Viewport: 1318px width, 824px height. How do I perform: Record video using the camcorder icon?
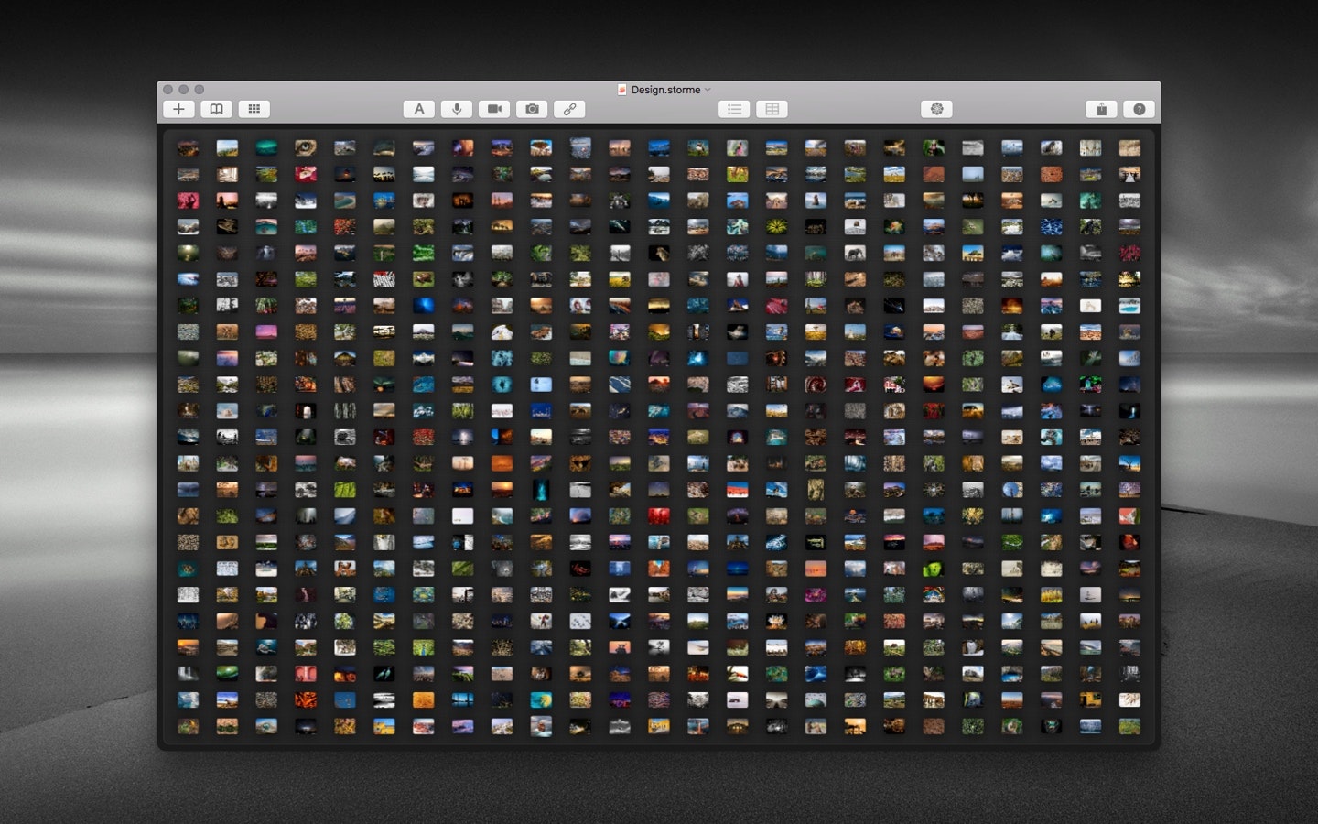point(494,109)
